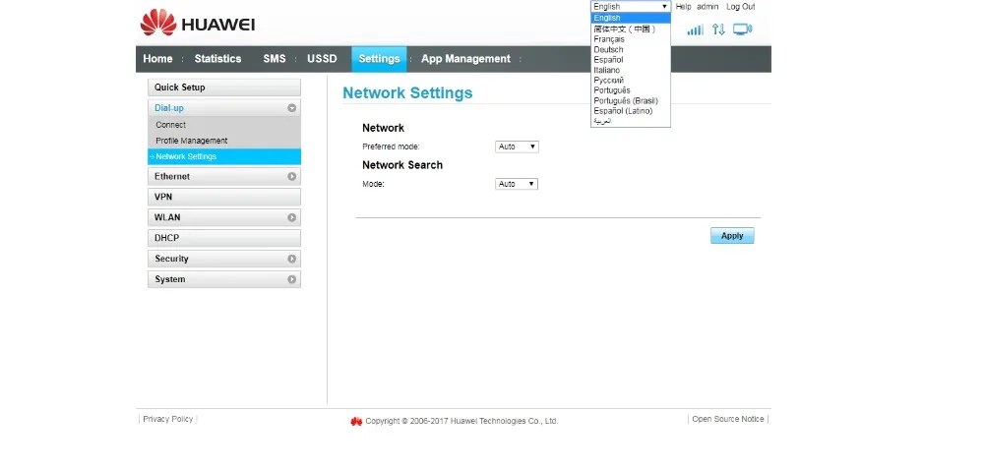The height and width of the screenshot is (469, 984).
Task: Select simplified Chinese language option
Action: tap(631, 29)
